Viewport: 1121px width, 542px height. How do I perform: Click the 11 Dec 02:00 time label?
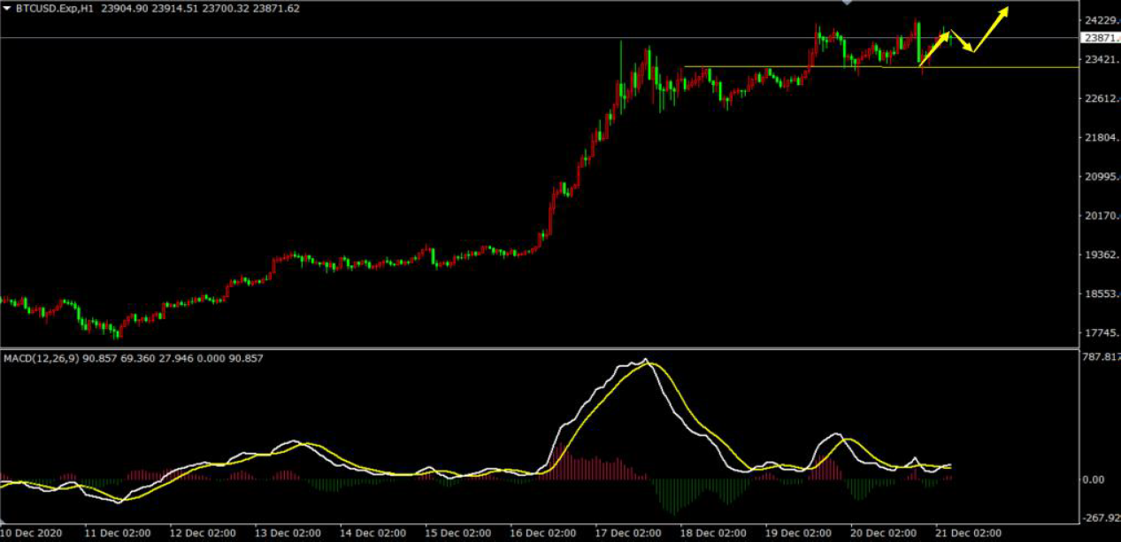118,533
